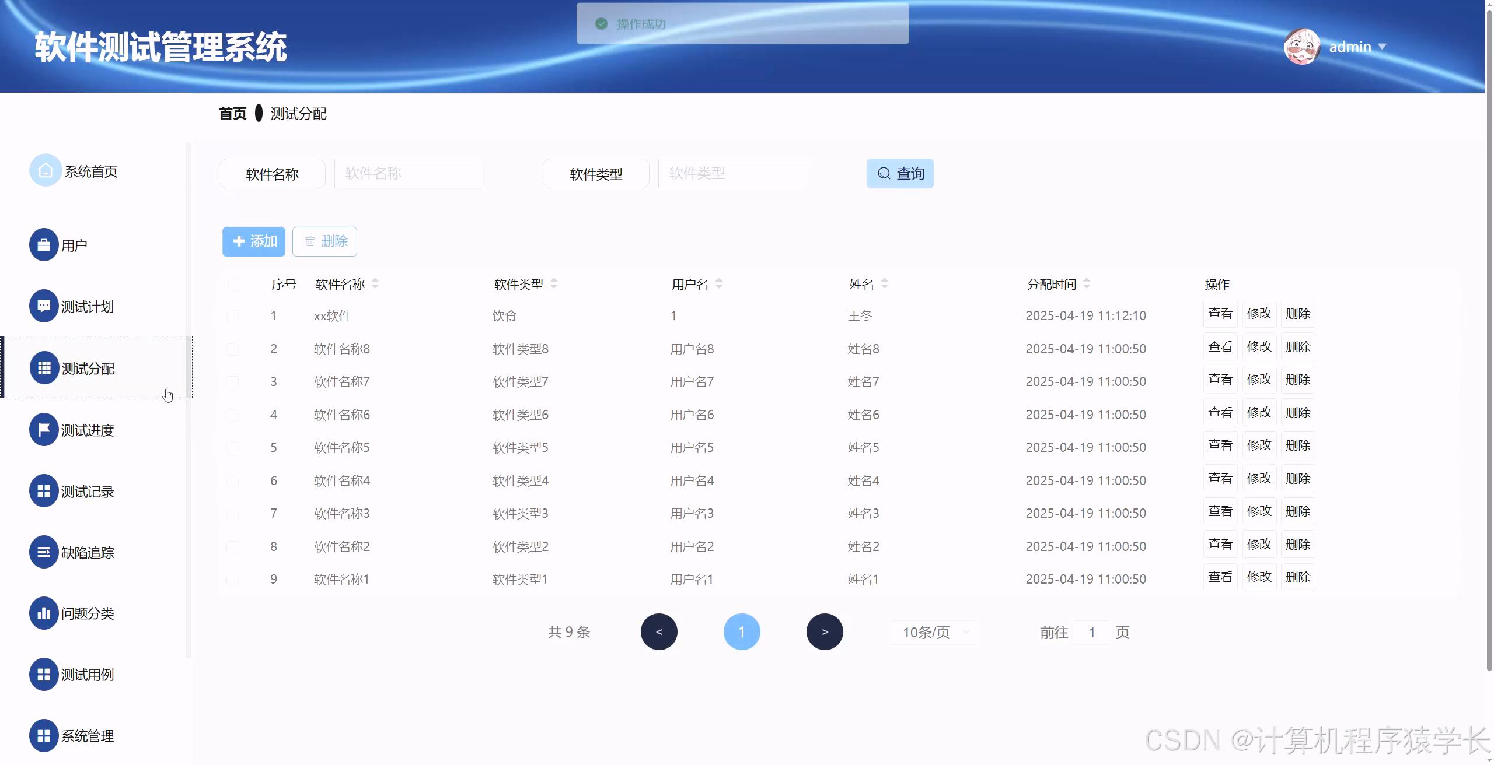Open 测试进度 in the sidebar

88,430
